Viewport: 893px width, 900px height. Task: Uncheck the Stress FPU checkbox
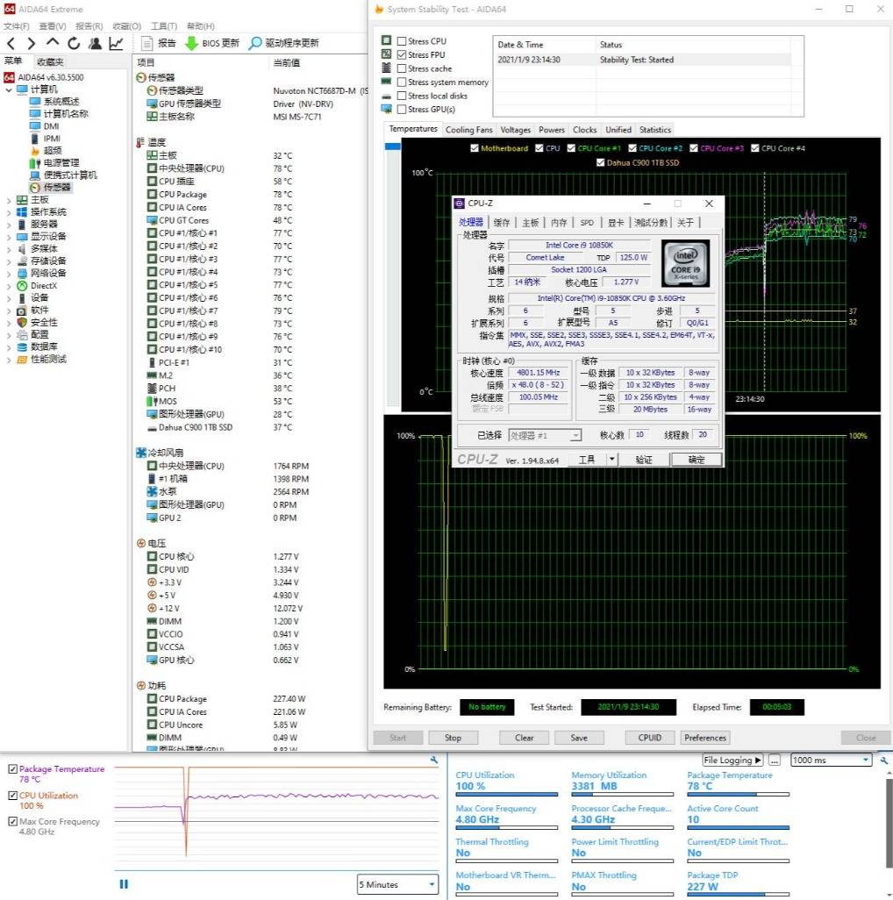(402, 55)
